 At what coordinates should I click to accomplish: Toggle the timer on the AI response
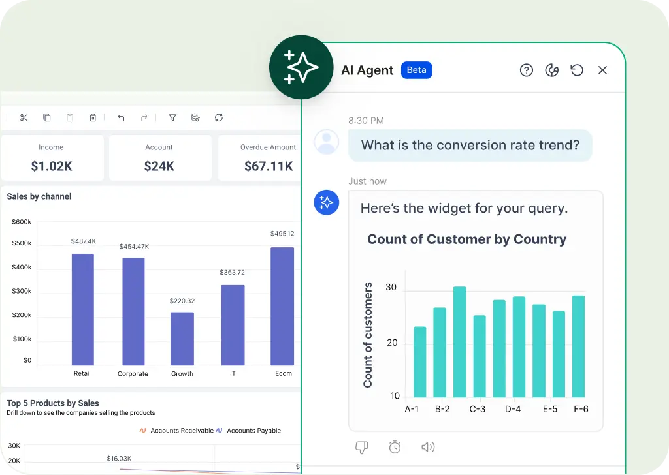point(395,448)
